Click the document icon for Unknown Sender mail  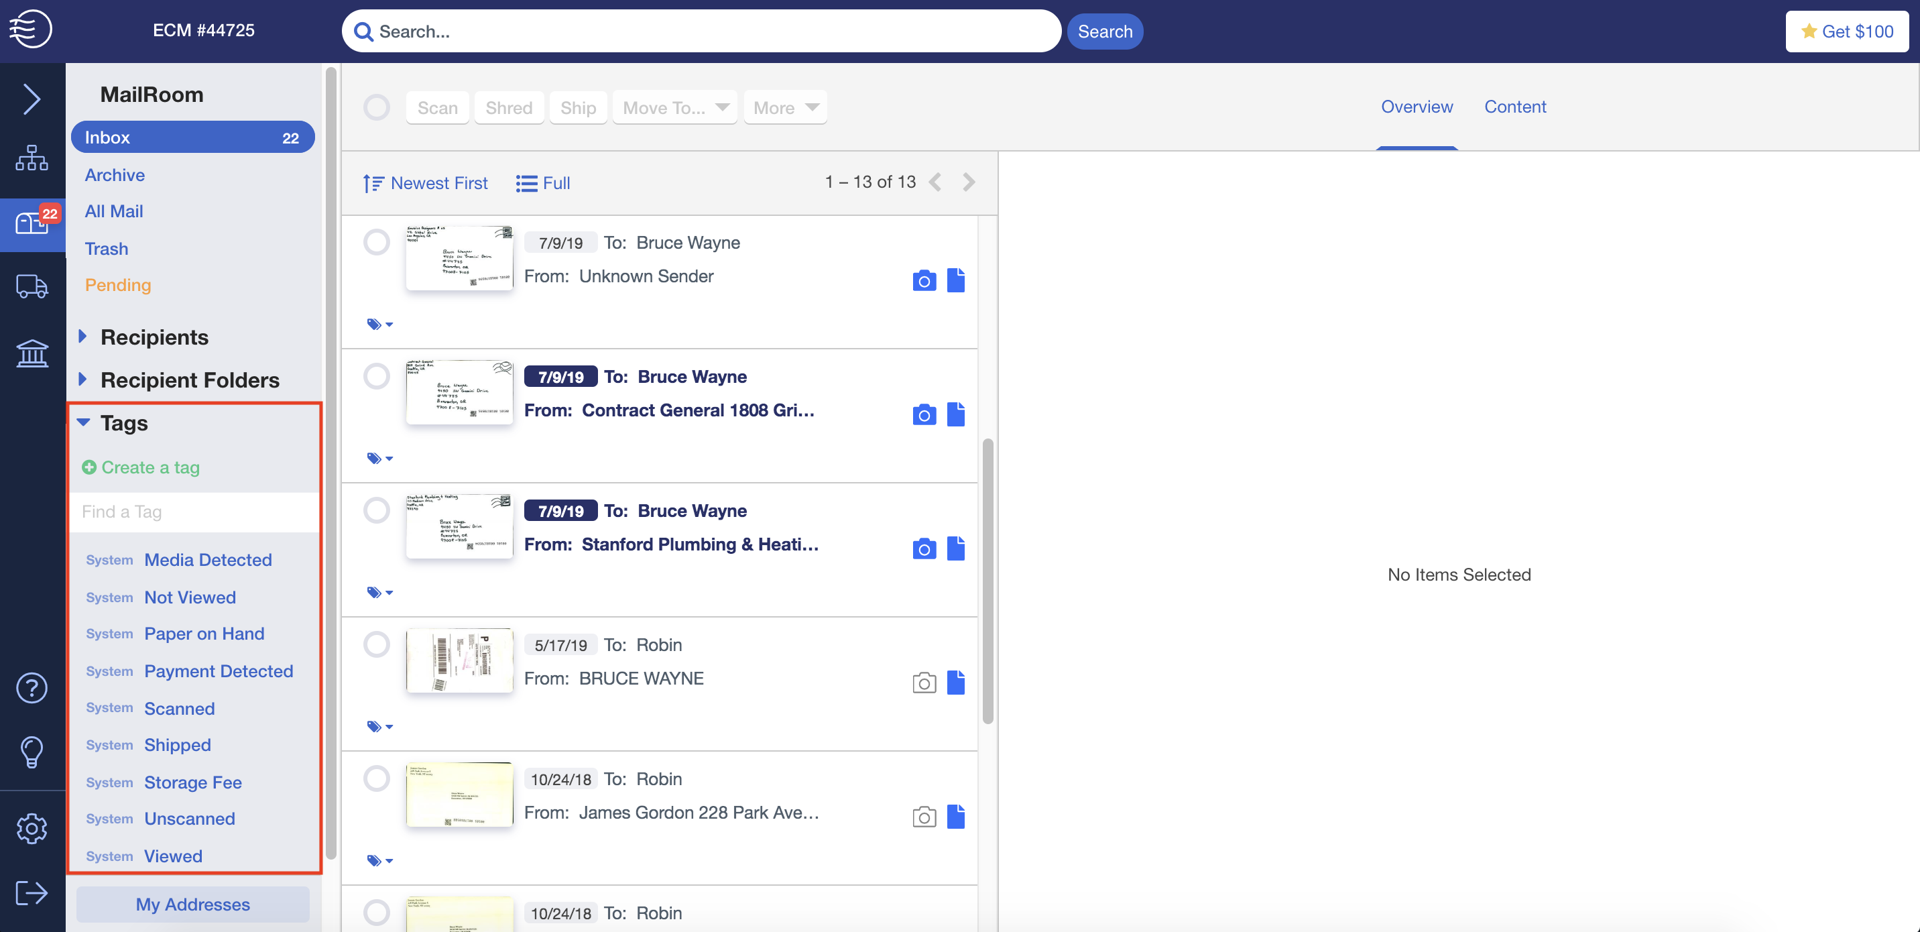coord(956,280)
